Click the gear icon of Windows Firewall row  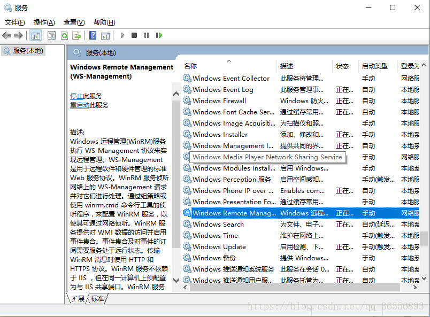tap(187, 100)
